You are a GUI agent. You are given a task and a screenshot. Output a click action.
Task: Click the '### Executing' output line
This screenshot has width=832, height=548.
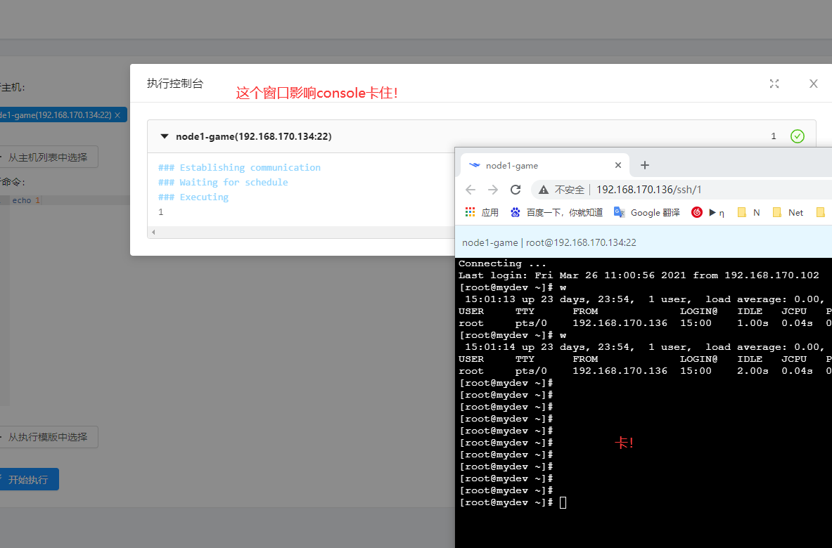[193, 197]
